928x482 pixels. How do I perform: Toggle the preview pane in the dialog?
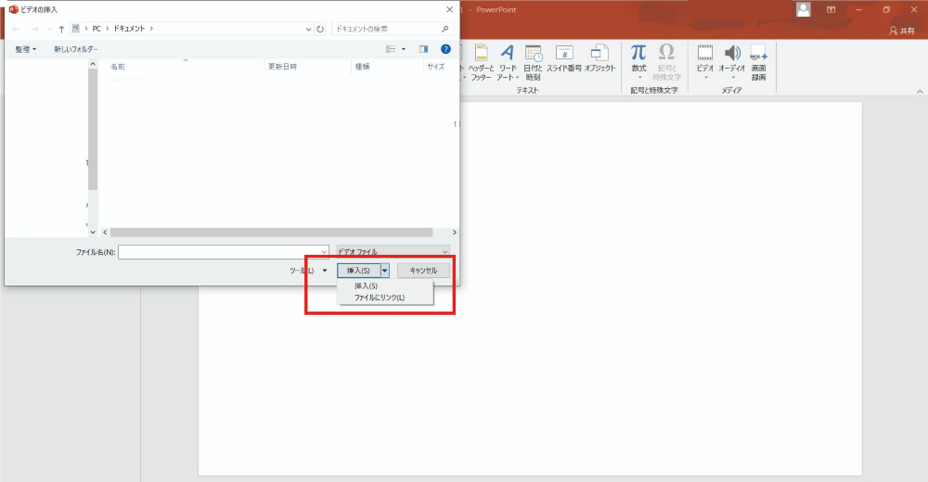pos(423,49)
